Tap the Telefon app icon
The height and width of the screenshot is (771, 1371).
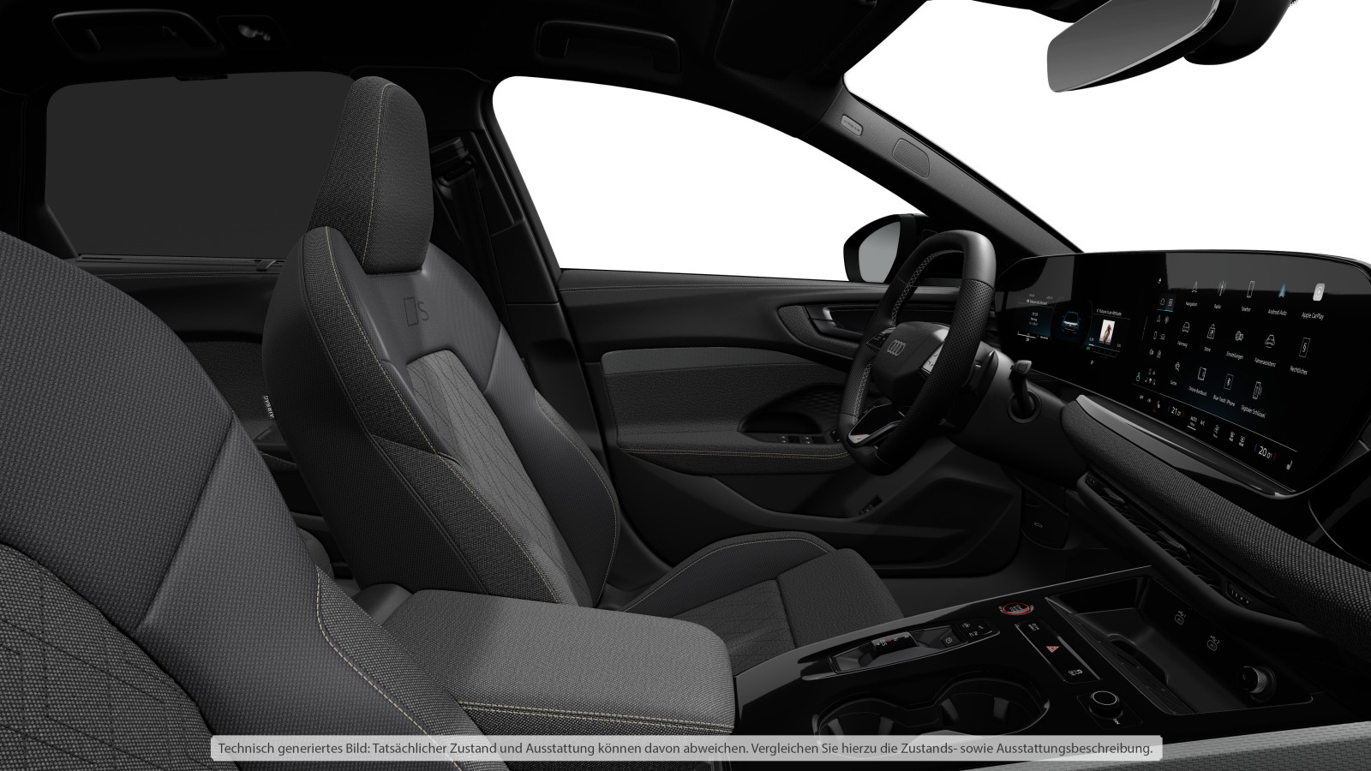[x=1250, y=290]
